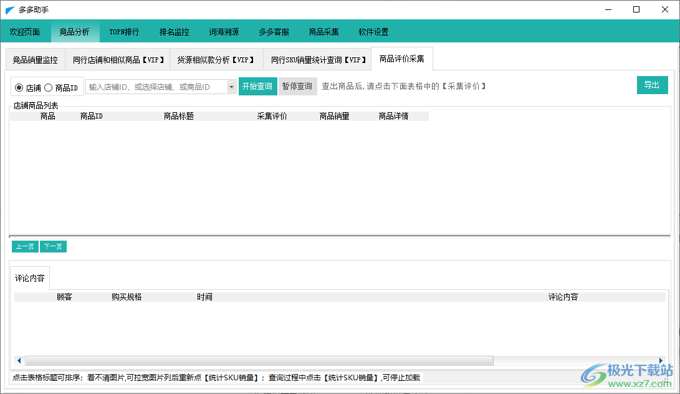The width and height of the screenshot is (680, 394).
Task: Click the 暂停查询 button
Action: pos(297,85)
